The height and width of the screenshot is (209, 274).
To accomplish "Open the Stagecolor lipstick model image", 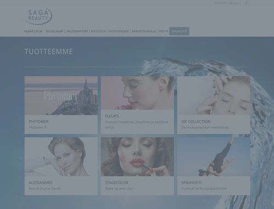I will [x=137, y=157].
